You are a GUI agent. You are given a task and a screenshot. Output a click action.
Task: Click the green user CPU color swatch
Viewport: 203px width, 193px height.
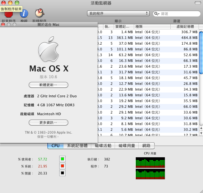[x=62, y=159]
